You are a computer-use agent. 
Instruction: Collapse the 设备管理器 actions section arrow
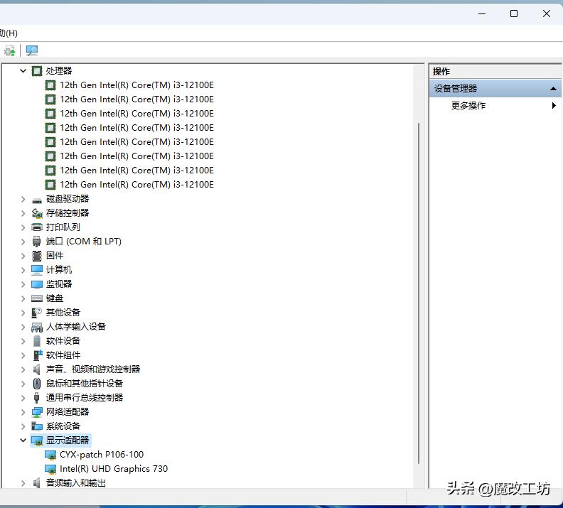553,89
